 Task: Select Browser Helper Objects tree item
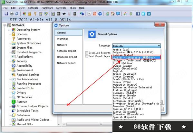[x=32, y=106]
